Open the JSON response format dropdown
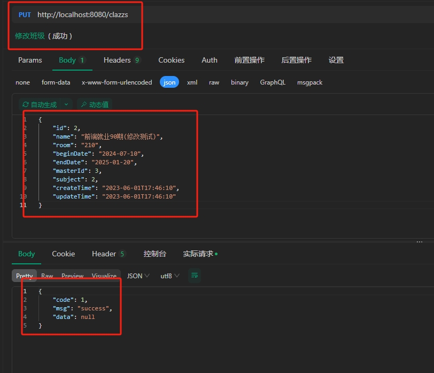Viewport: 434px width, 373px height. pos(138,276)
